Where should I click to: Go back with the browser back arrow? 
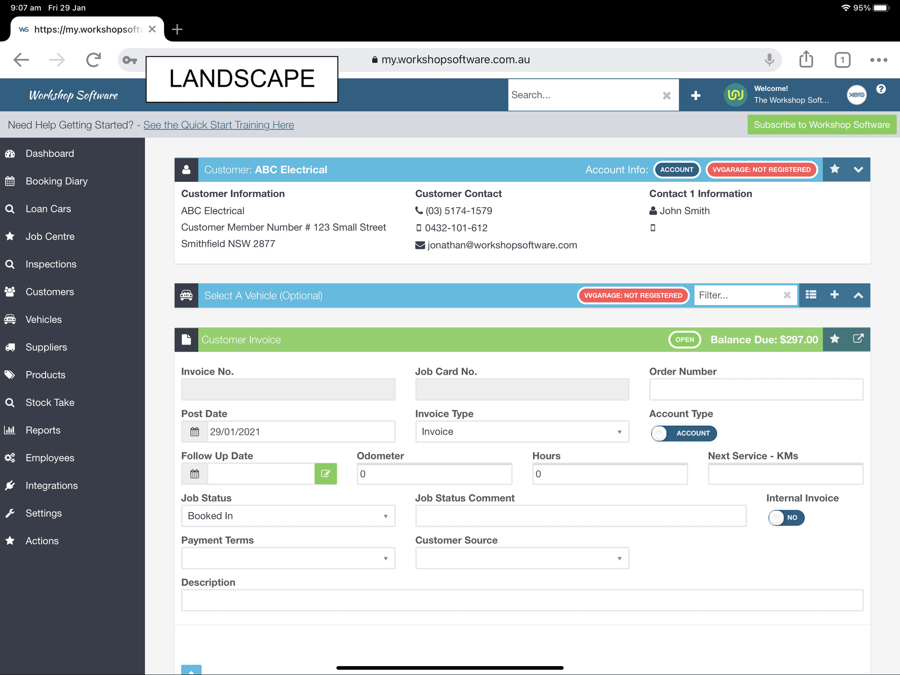(x=21, y=60)
